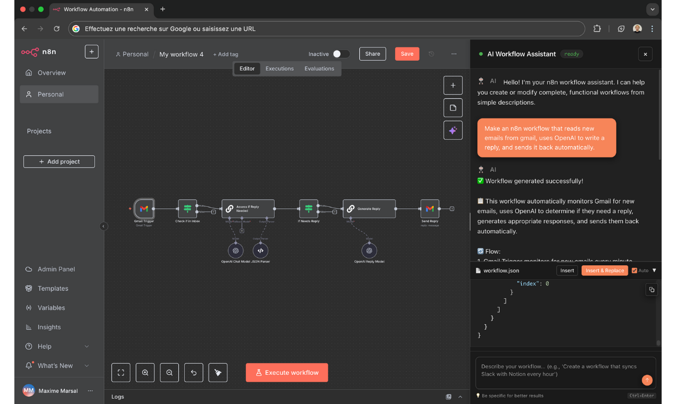
Task: Click the n8n logo in the sidebar
Action: (x=38, y=52)
